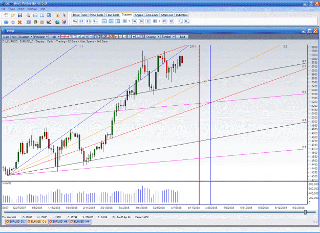Click the Volume panel label
Viewport: 320px width, 233px height.
coord(7,183)
